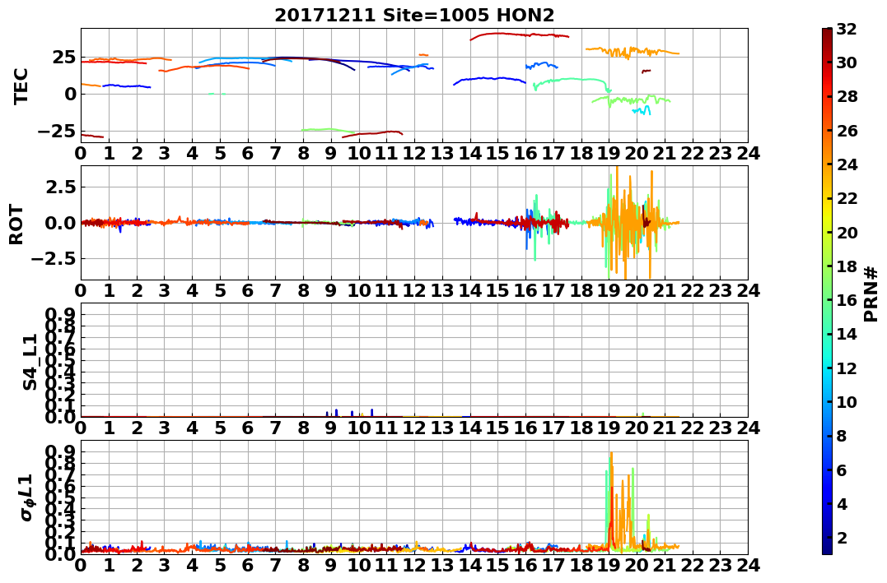Click colorbar tick label '24'
The image size is (887, 583).
[x=847, y=164]
